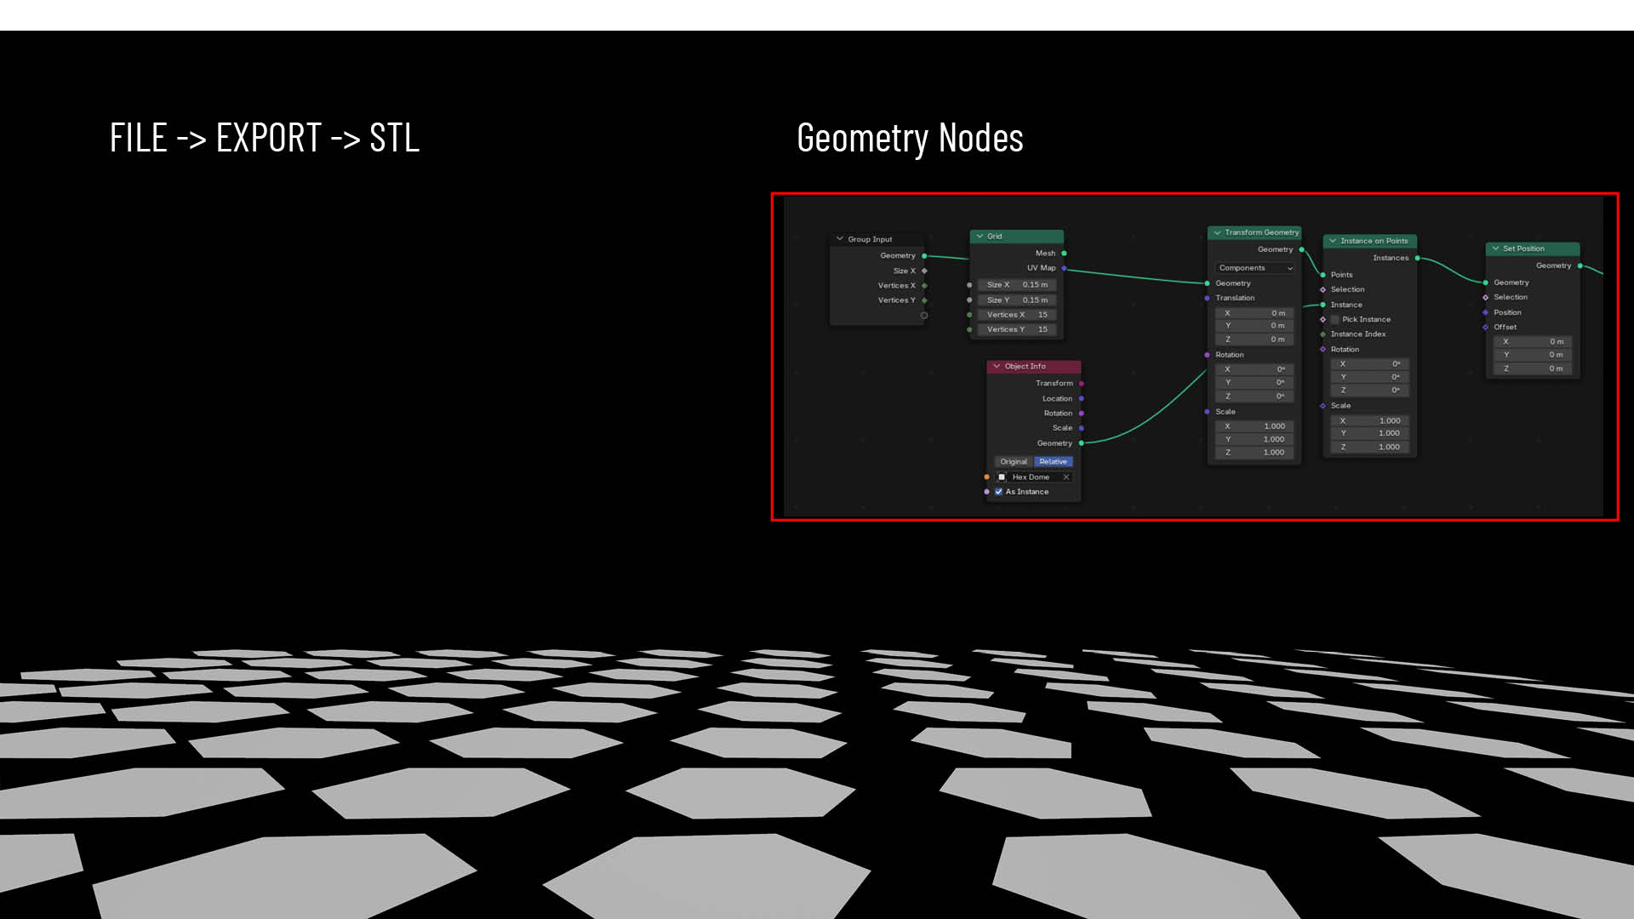This screenshot has height=919, width=1634.
Task: Clear the Hex Dome object with X
Action: pyautogui.click(x=1066, y=477)
